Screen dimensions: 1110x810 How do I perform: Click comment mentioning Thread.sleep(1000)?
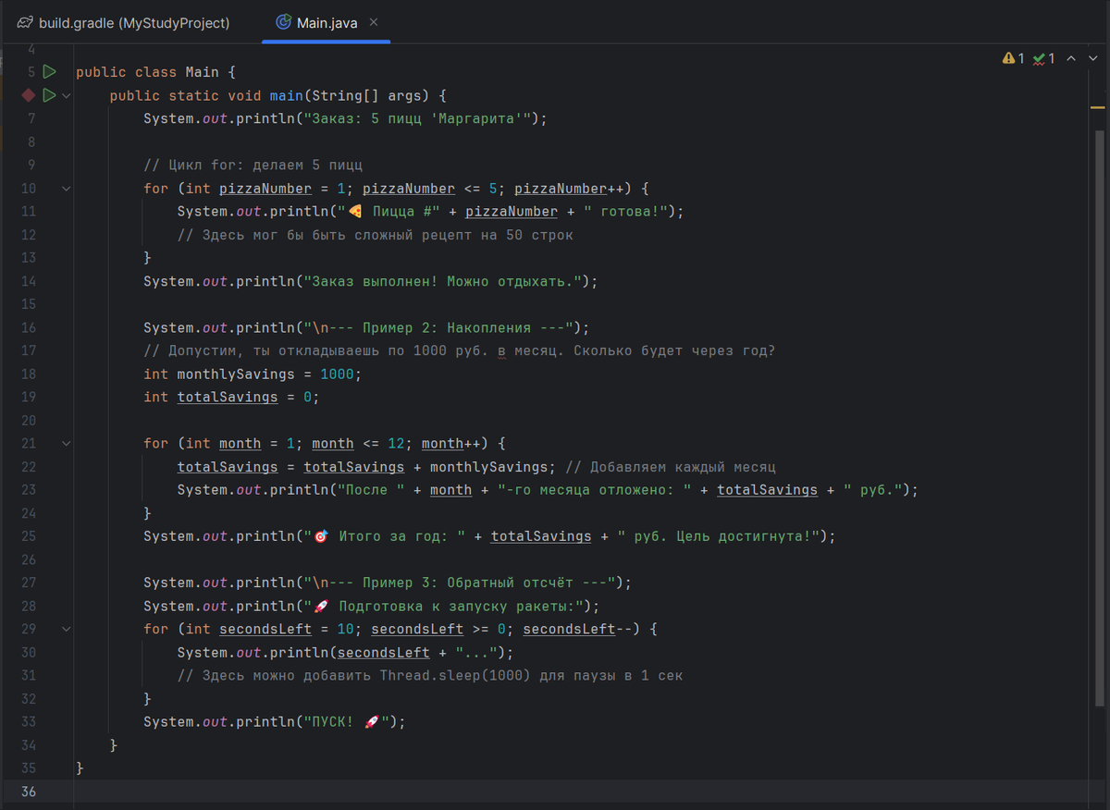tap(430, 675)
